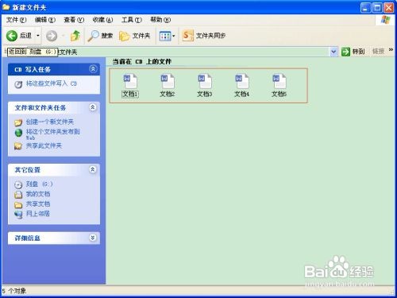Click the My Documents folder icon

point(18,195)
